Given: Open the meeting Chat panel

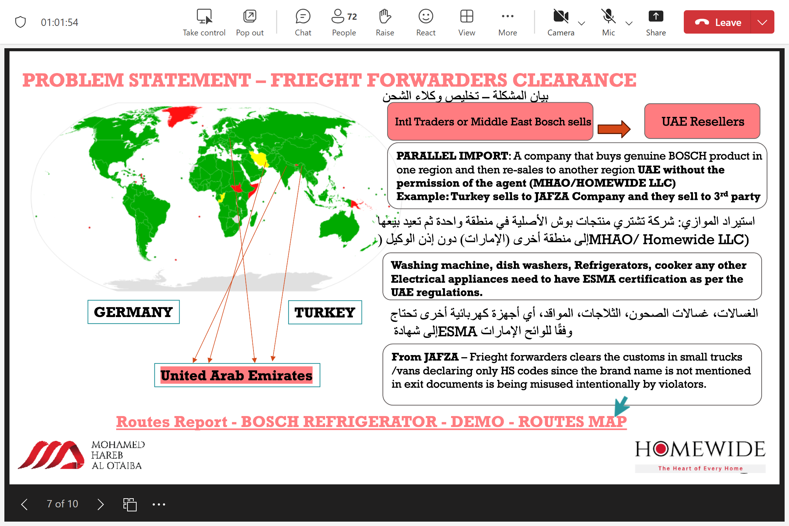Looking at the screenshot, I should click(303, 17).
